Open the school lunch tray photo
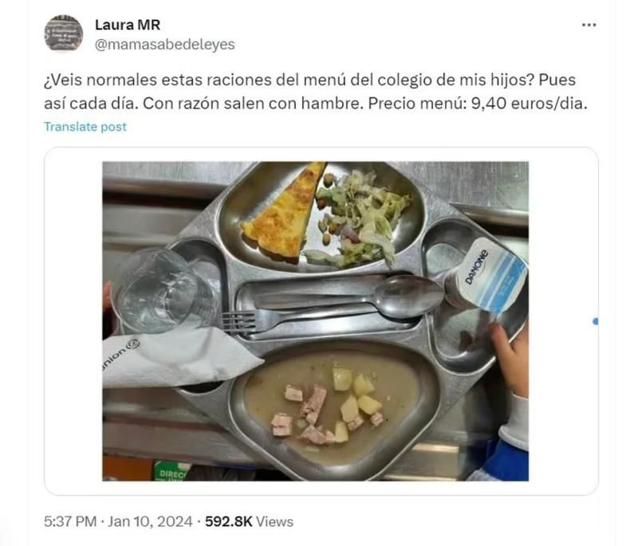 tap(315, 321)
